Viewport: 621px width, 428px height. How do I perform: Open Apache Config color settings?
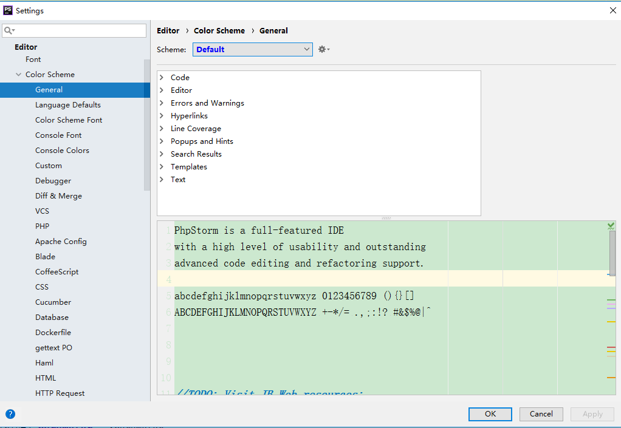click(x=61, y=241)
